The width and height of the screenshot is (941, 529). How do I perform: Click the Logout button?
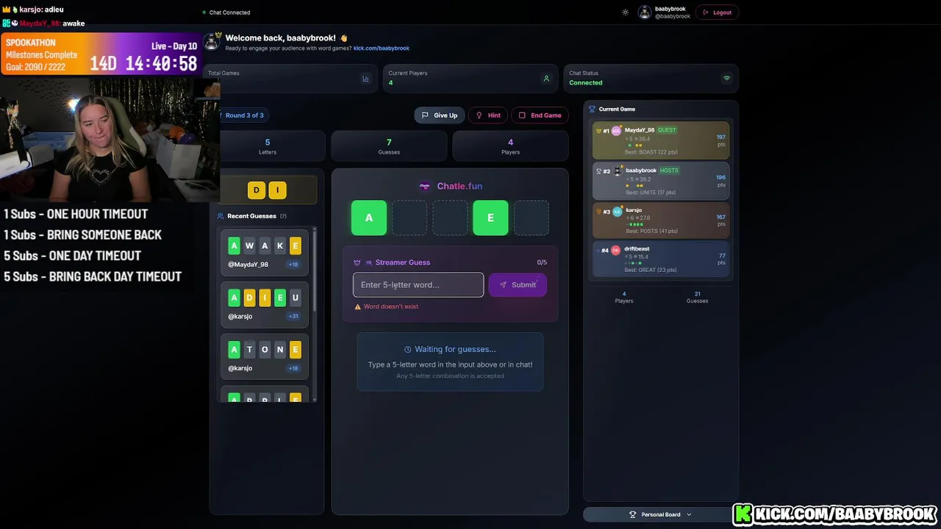[x=718, y=12]
